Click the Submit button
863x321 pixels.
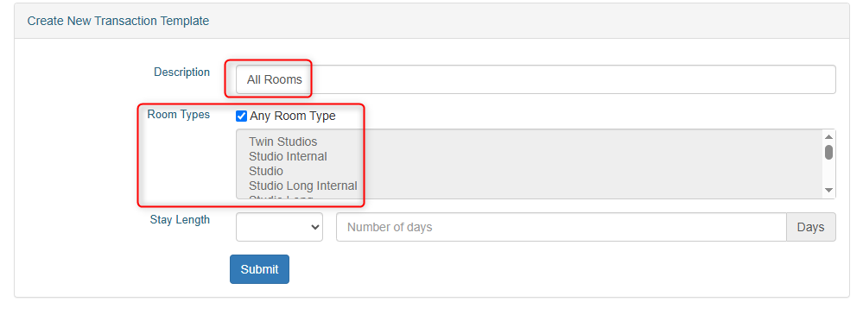coord(259,269)
